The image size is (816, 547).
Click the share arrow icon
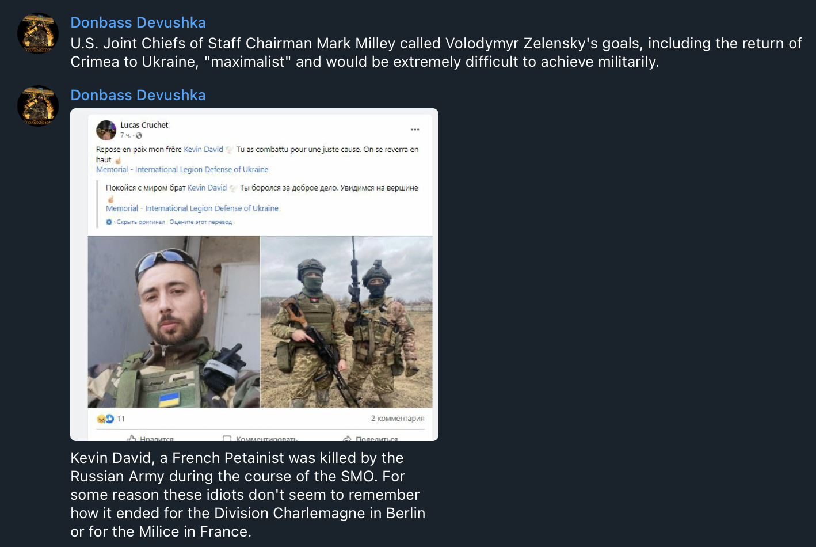(347, 439)
